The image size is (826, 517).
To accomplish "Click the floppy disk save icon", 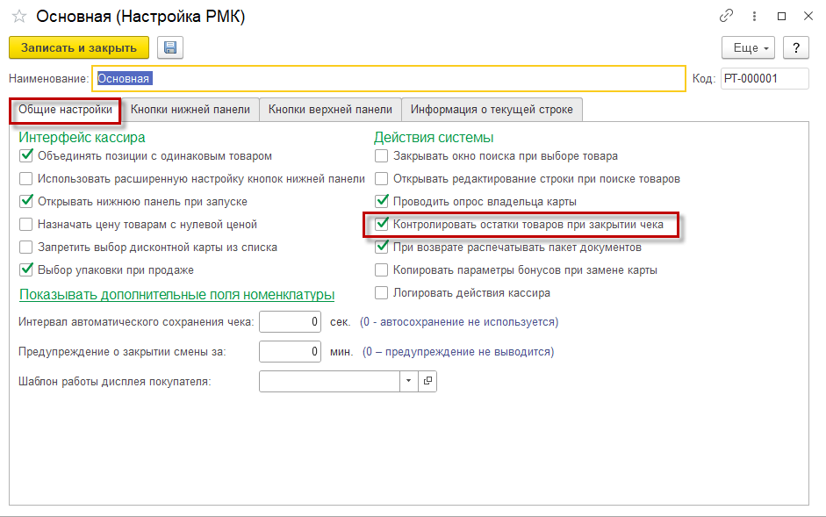I will [x=169, y=47].
